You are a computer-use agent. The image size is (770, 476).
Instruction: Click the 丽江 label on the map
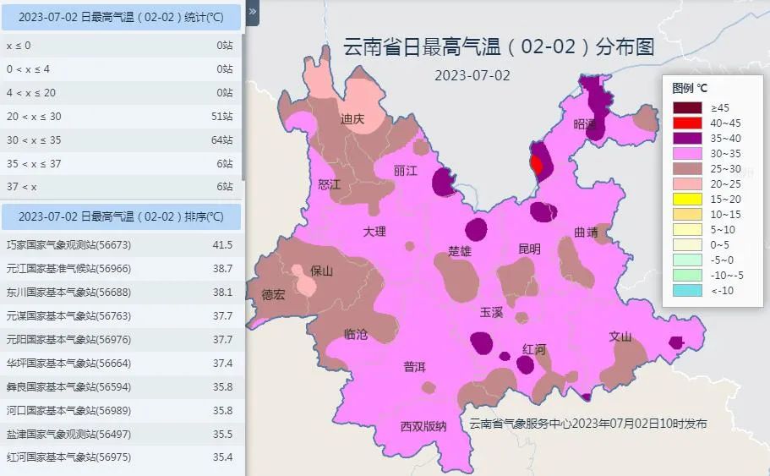[406, 171]
